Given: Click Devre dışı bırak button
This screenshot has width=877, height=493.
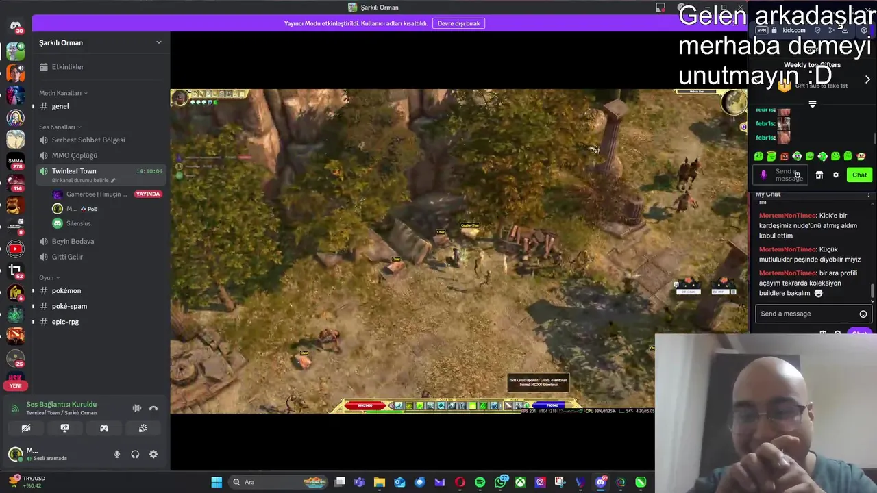Looking at the screenshot, I should [458, 23].
